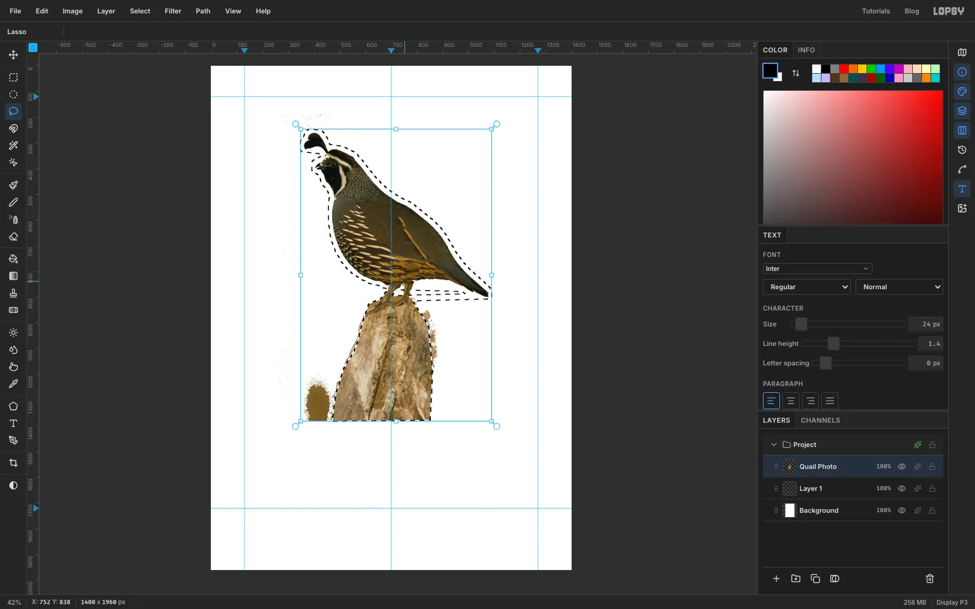Open the Blog link
Screen dimensions: 975x609
pyautogui.click(x=912, y=11)
